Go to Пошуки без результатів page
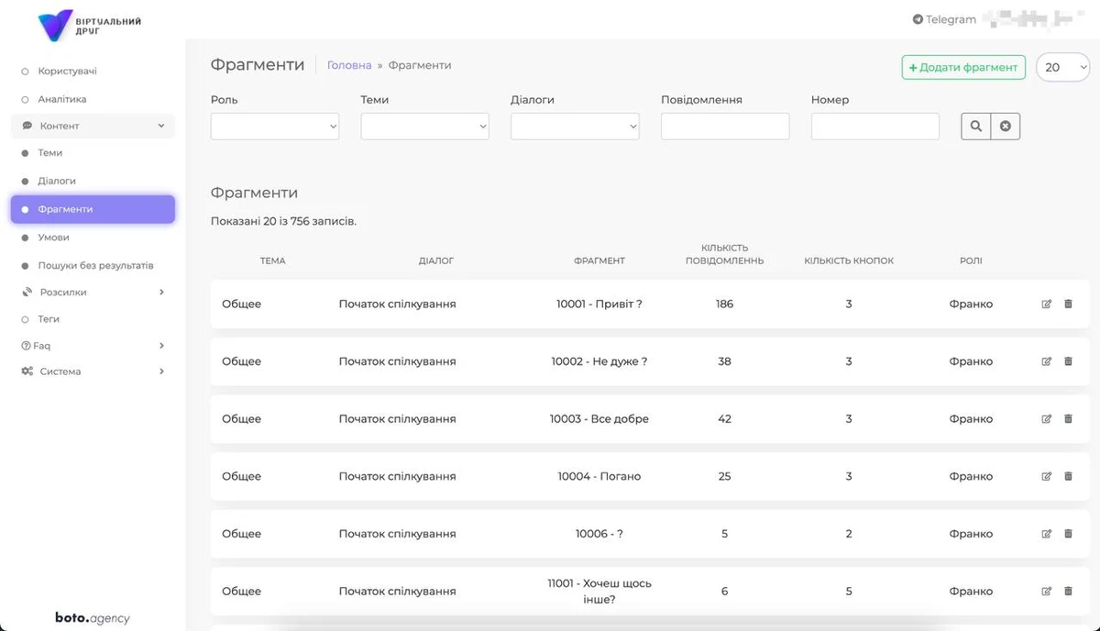Image resolution: width=1100 pixels, height=631 pixels. tap(95, 266)
